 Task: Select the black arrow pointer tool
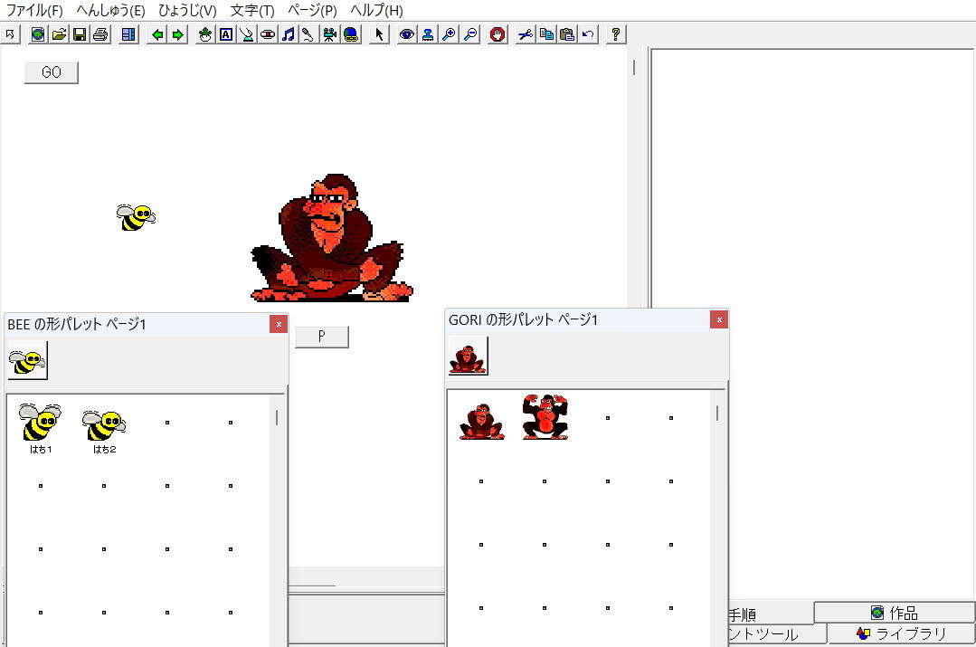tap(379, 35)
